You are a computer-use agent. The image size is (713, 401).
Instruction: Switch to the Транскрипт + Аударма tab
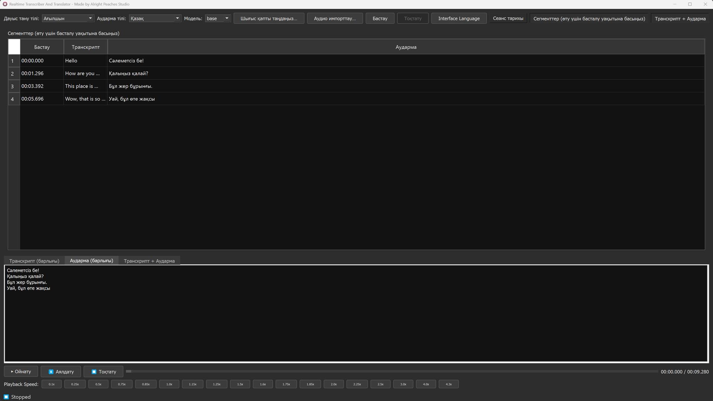coord(149,261)
